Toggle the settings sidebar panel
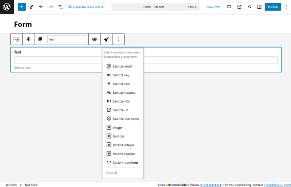291x187 pixels. (x=259, y=7)
